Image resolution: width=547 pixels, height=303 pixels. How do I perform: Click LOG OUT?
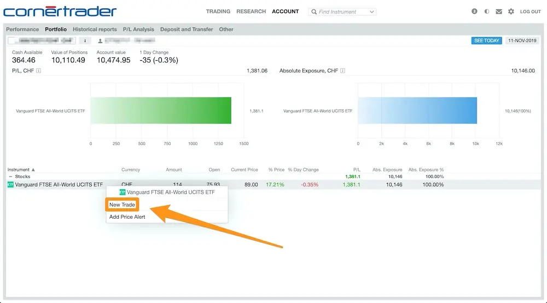[531, 11]
